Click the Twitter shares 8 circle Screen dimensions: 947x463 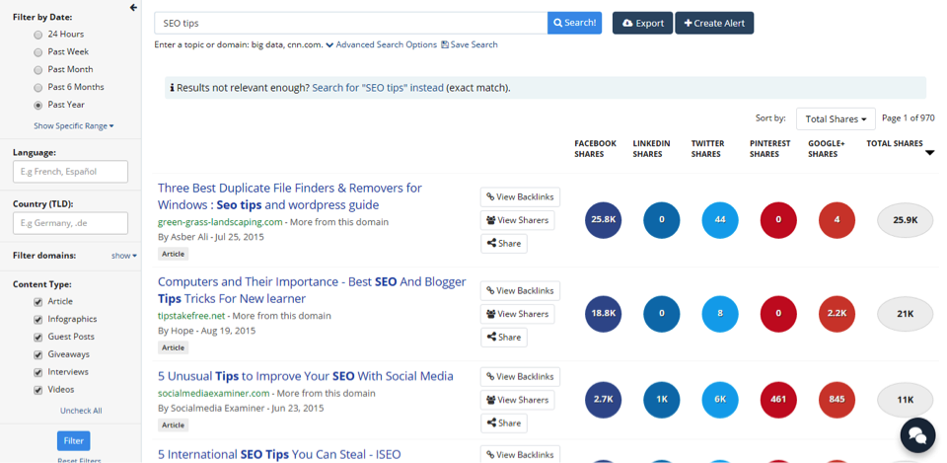pos(720,314)
